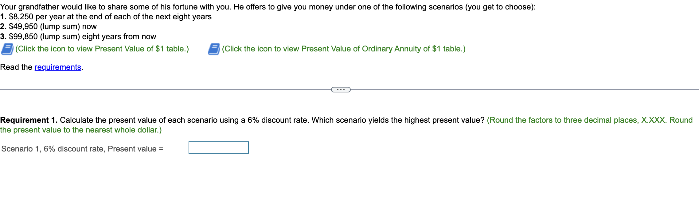The height and width of the screenshot is (213, 699).
Task: Click the horizontal divider line left of the ellipsis
Action: pyautogui.click(x=166, y=90)
